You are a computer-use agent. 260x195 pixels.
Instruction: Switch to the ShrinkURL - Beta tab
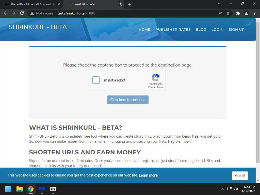click(x=93, y=4)
